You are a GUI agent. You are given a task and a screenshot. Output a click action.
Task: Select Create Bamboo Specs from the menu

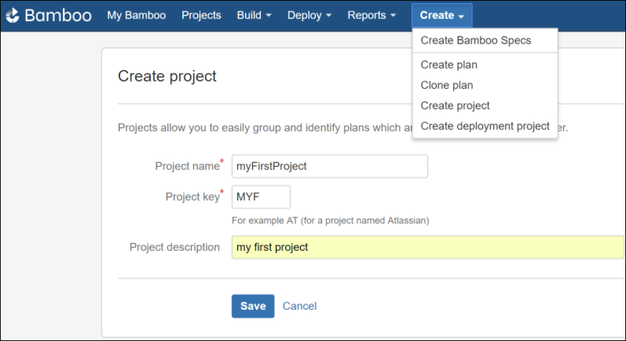point(476,40)
